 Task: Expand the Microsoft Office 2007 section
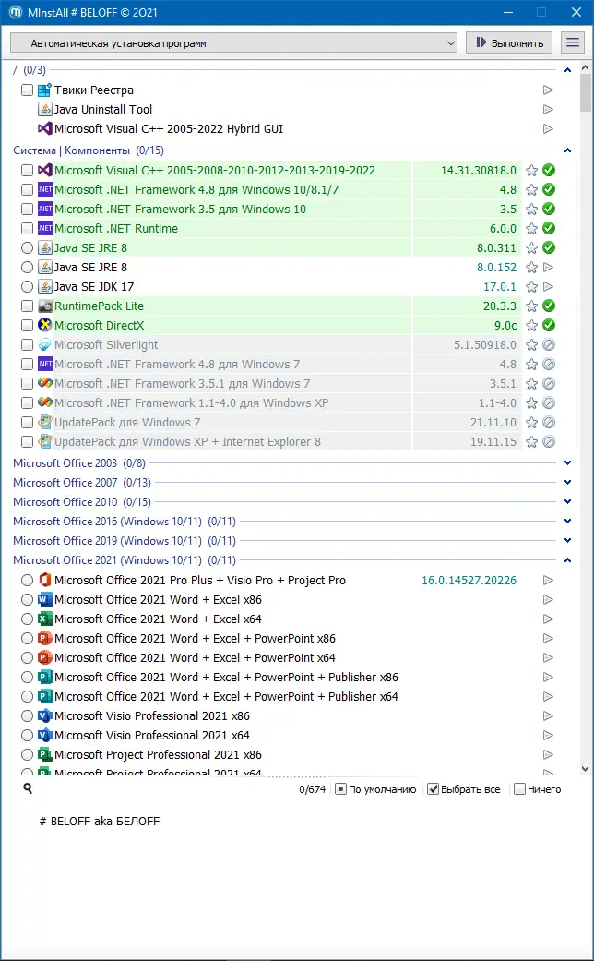click(567, 482)
